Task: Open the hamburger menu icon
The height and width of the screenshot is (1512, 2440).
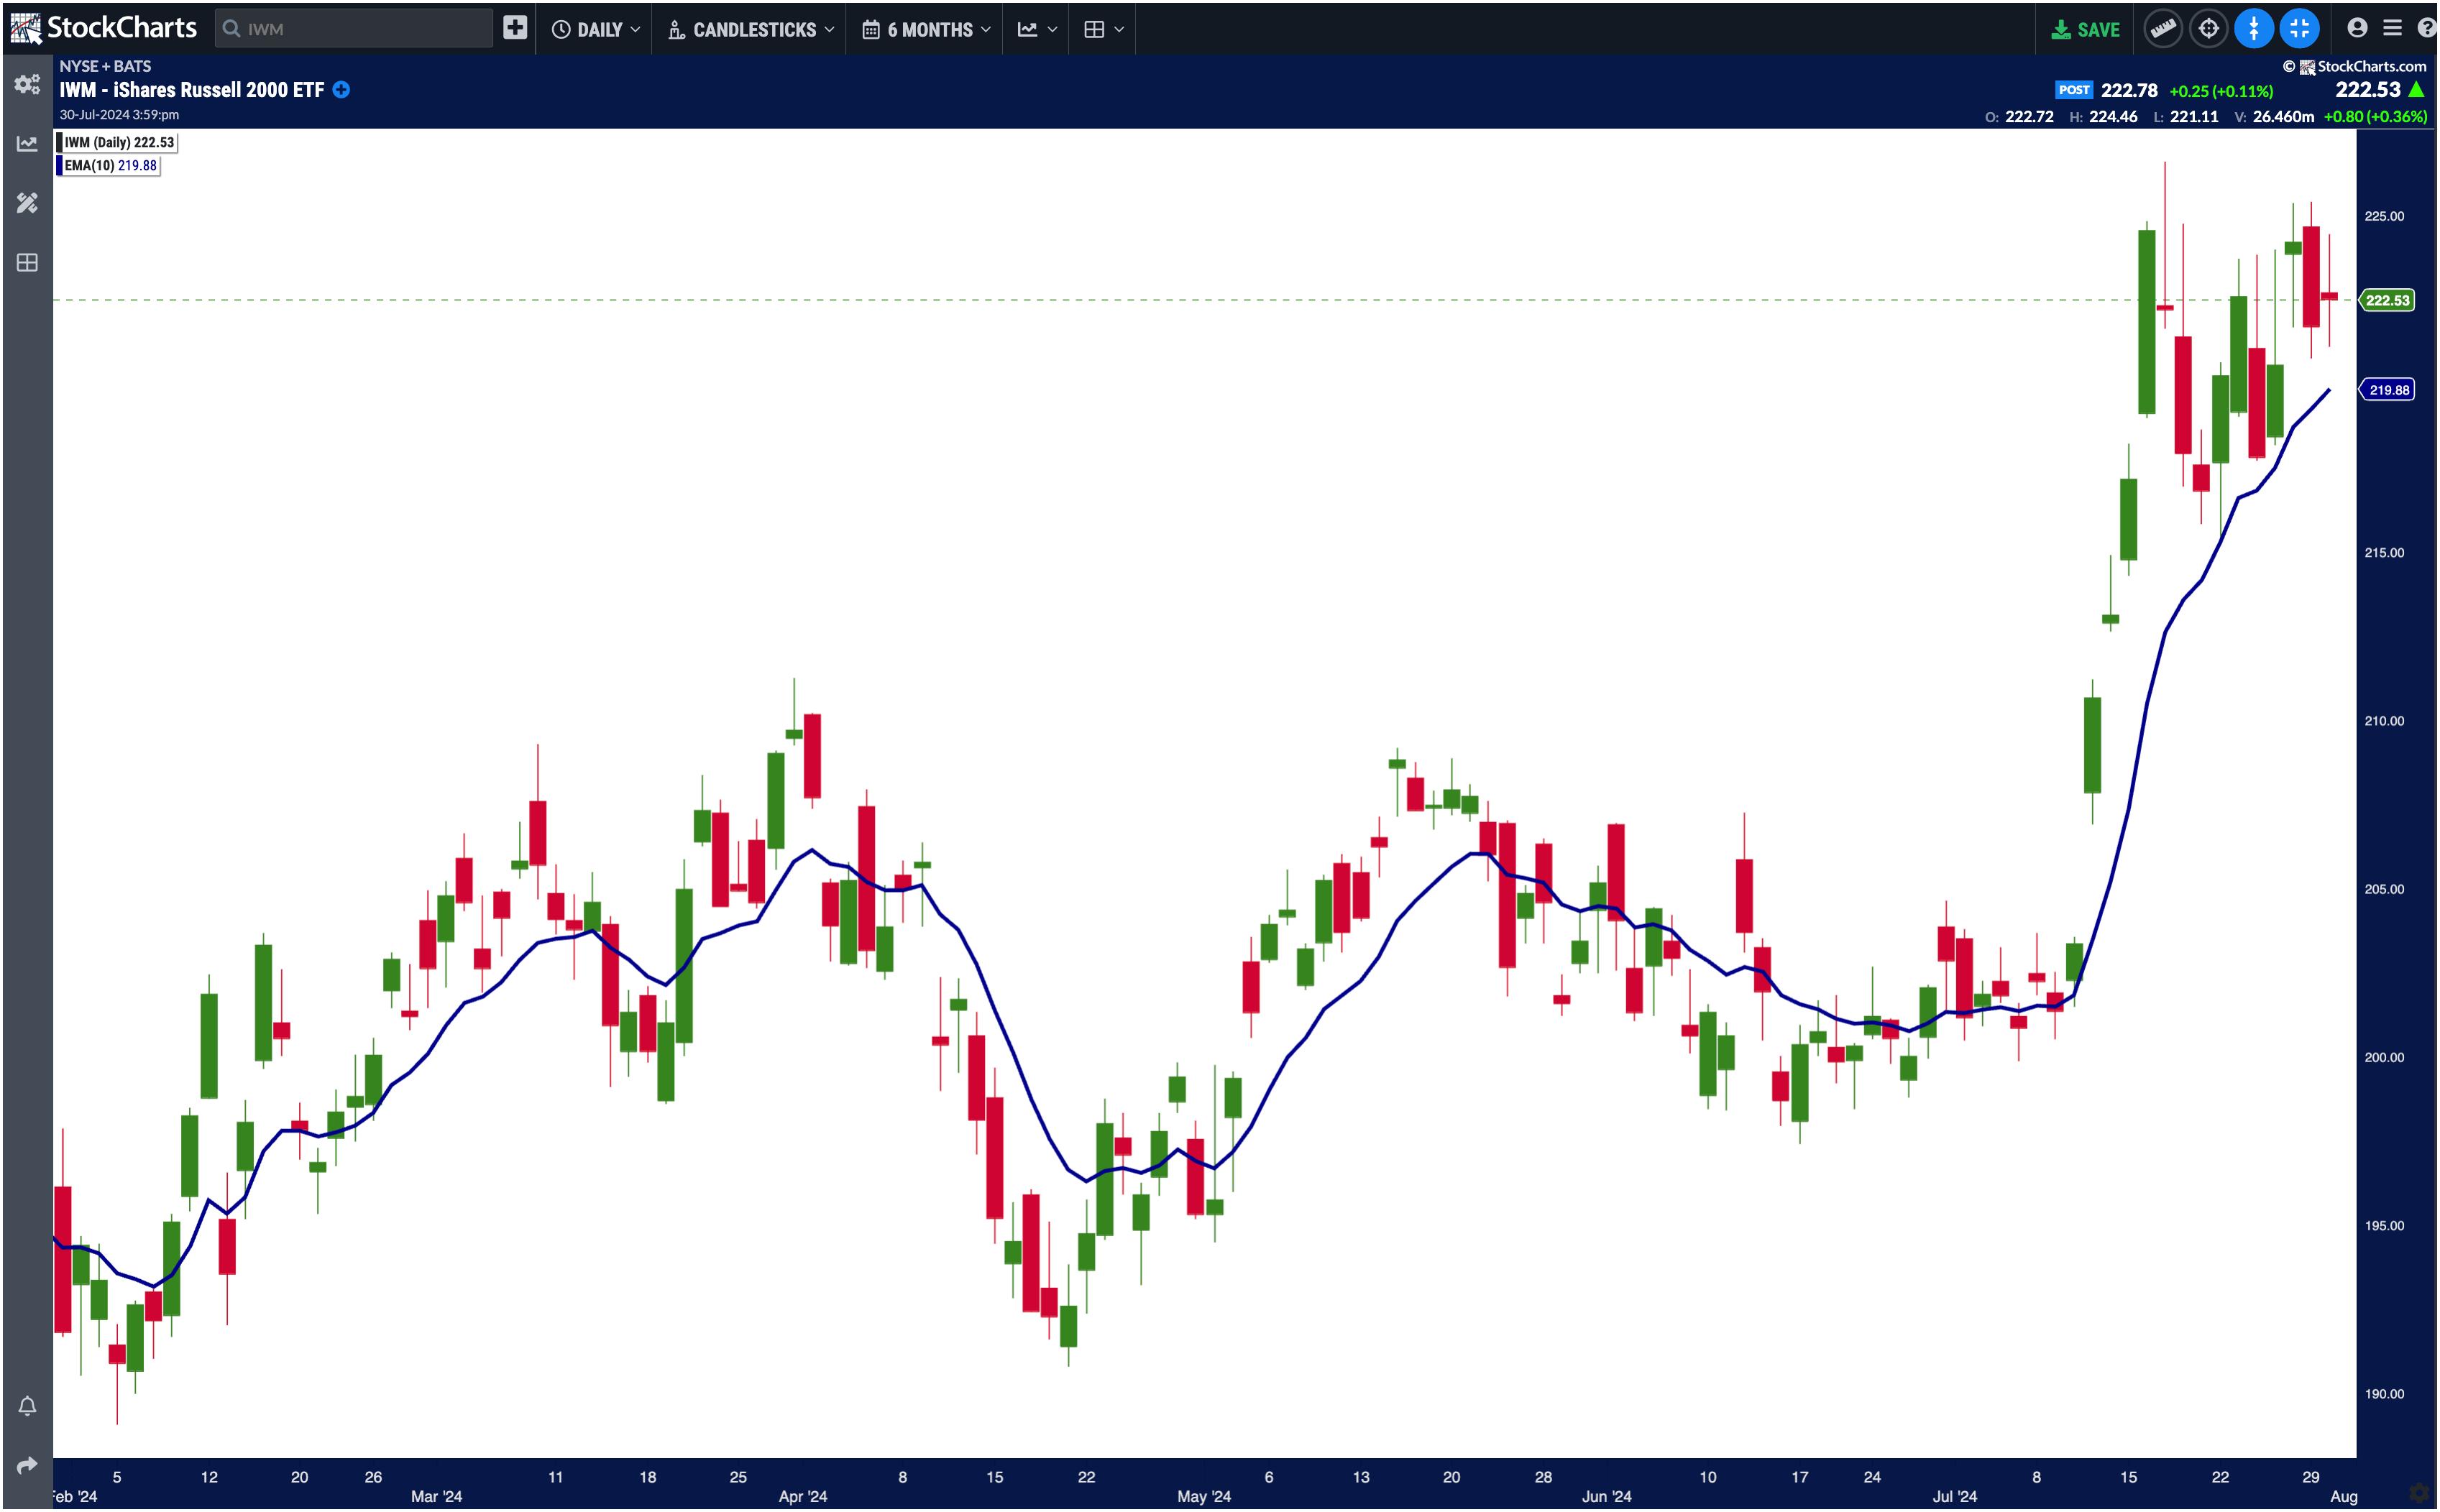Action: pyautogui.click(x=2392, y=28)
